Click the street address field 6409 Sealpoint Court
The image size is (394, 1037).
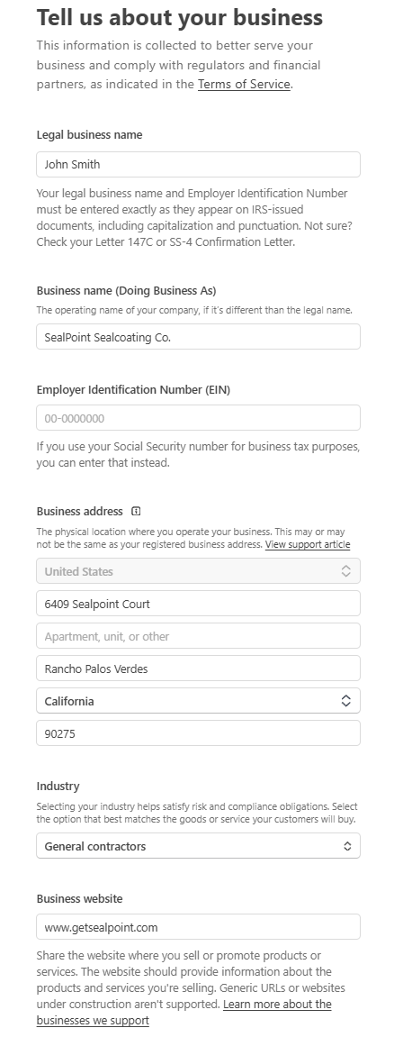[198, 604]
